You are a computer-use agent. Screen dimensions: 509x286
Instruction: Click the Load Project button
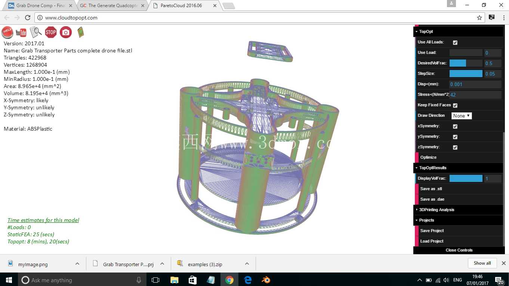click(x=459, y=241)
